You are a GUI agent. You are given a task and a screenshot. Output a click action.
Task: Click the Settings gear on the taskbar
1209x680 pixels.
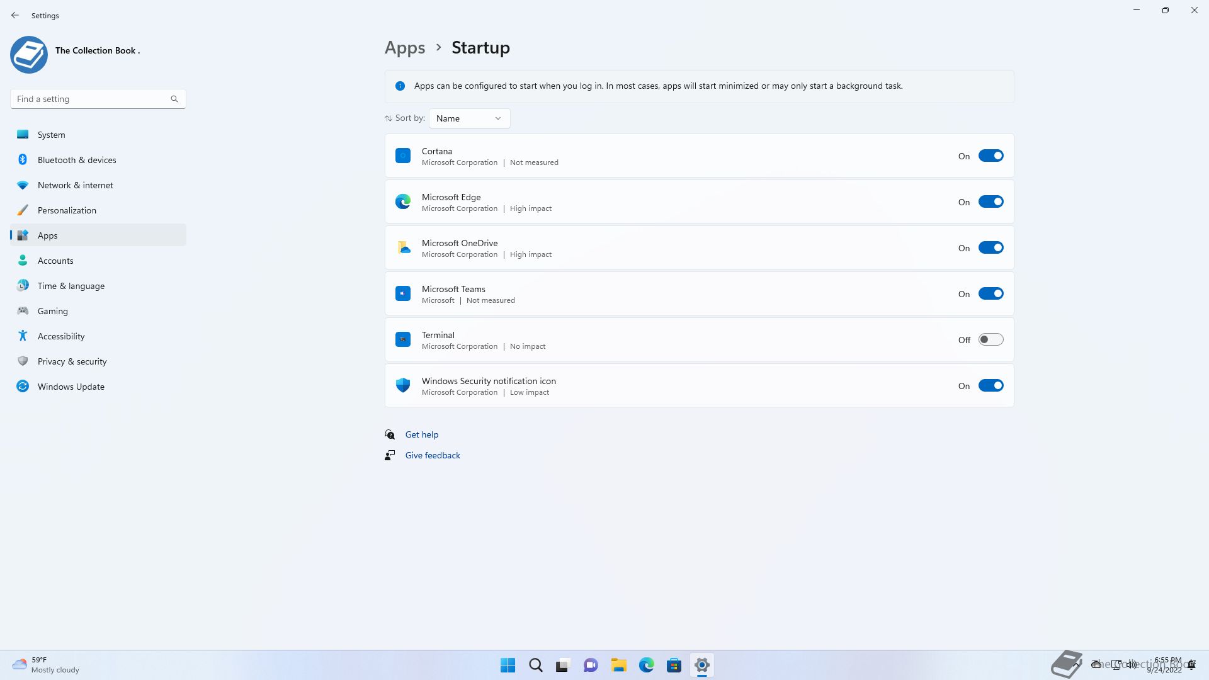coord(701,665)
